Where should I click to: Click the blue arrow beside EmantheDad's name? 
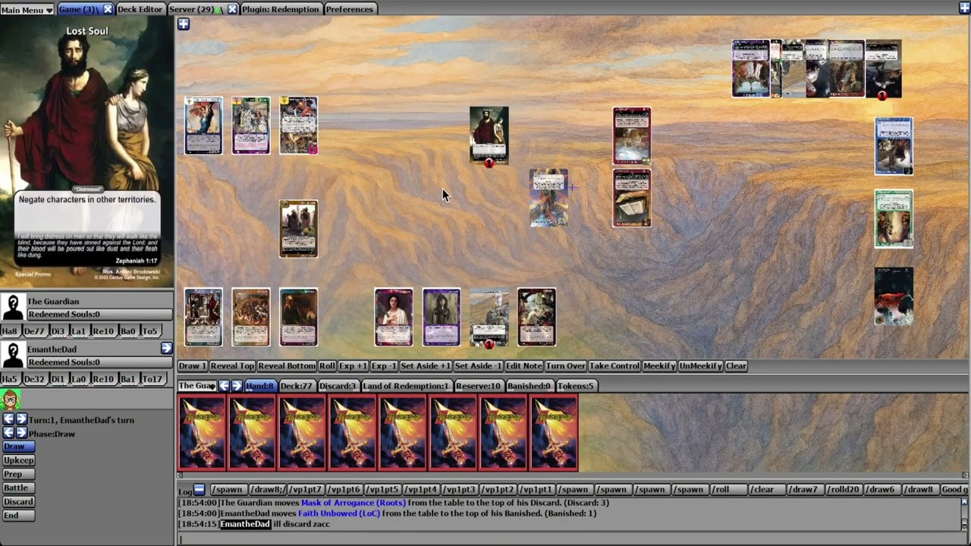(166, 348)
